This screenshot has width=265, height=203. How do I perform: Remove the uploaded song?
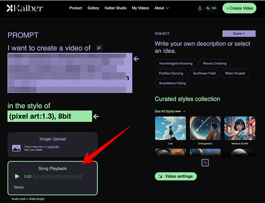coord(19,187)
